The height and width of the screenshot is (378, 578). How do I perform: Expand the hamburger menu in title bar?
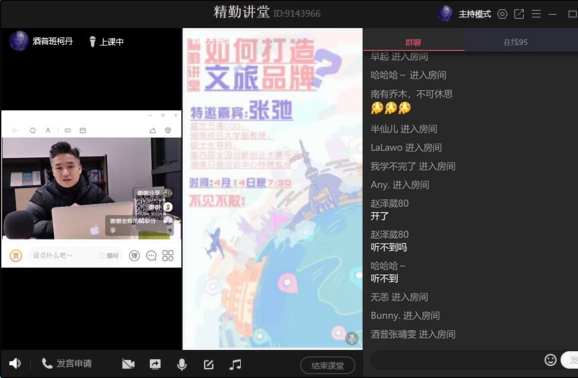click(536, 13)
